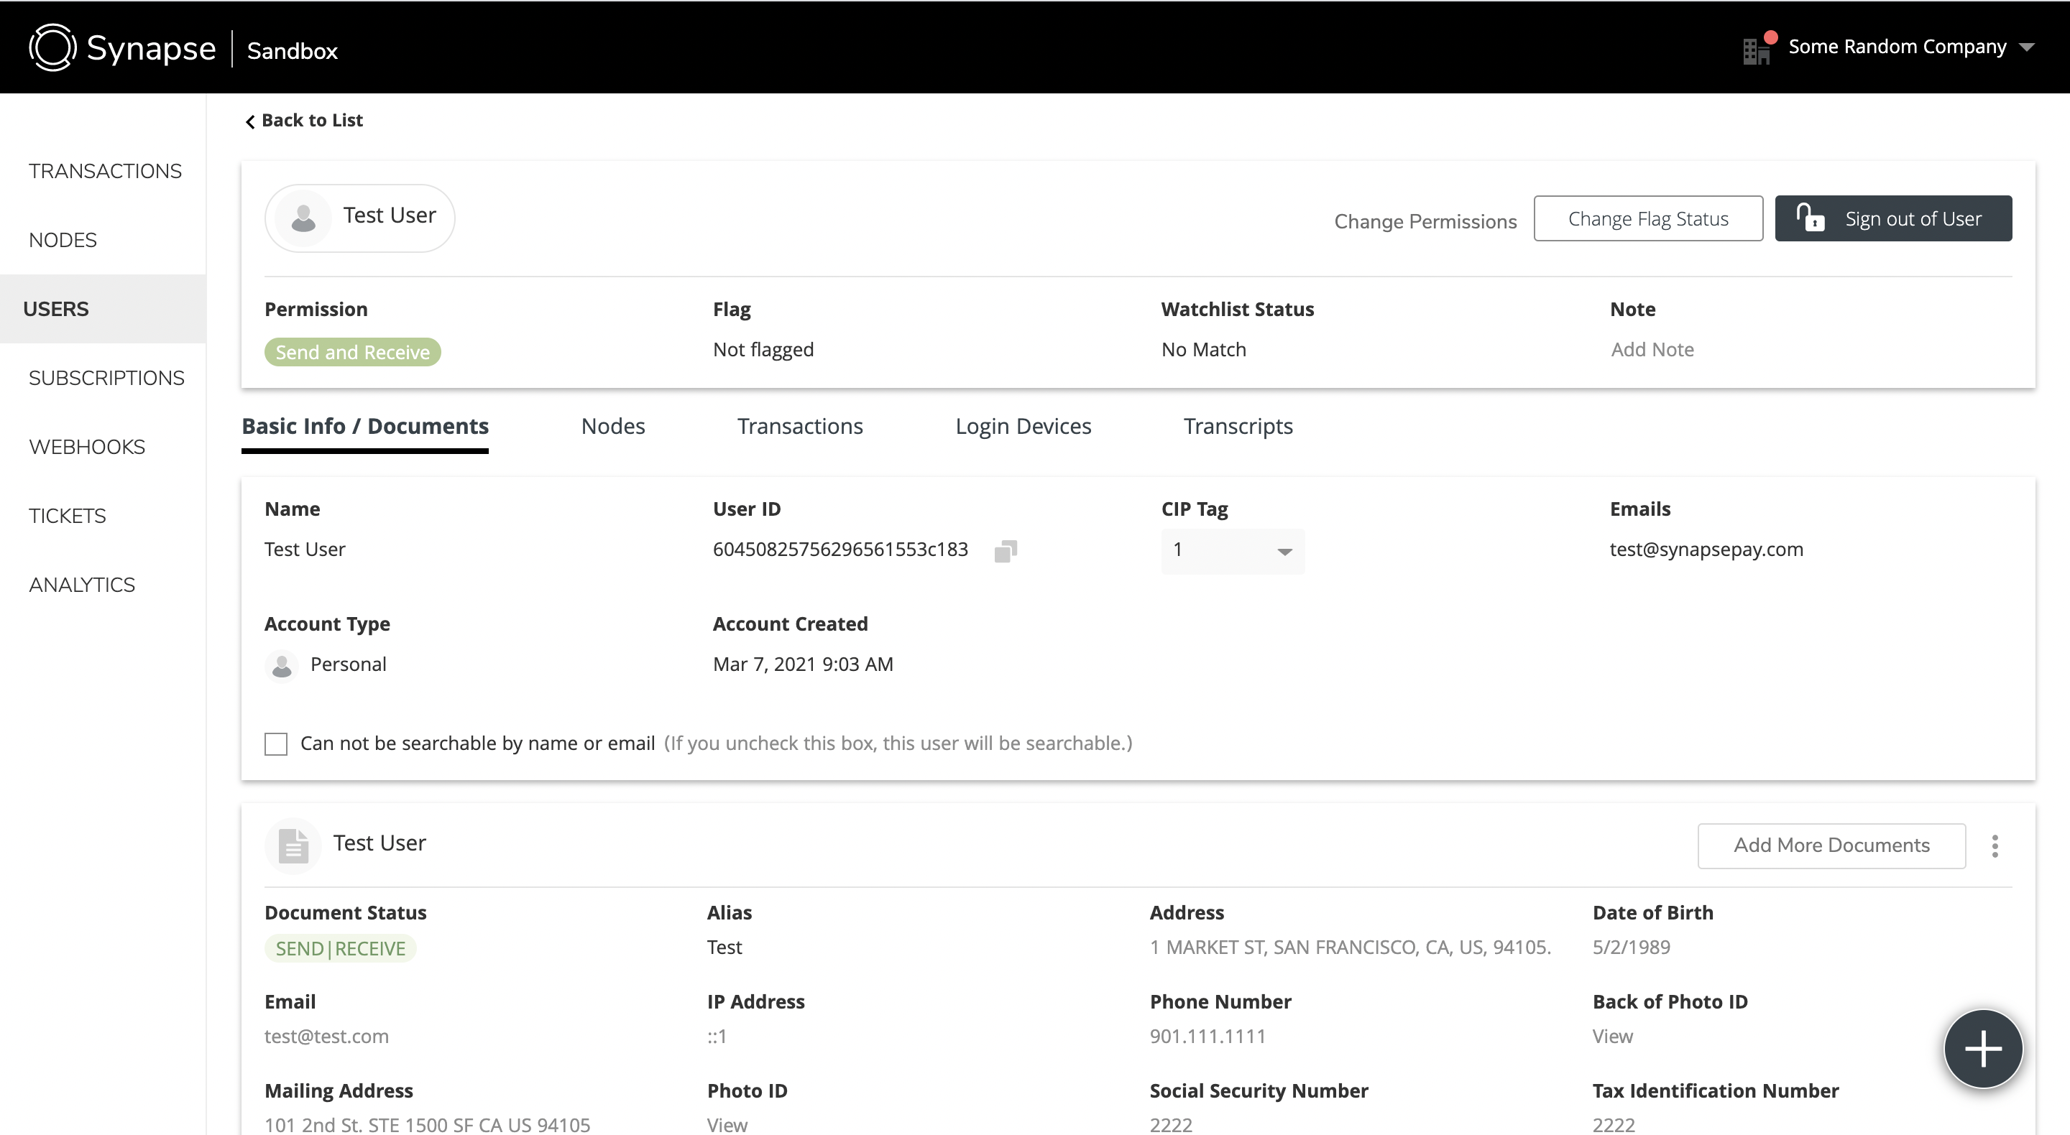
Task: Switch to the Transactions tab
Action: coord(799,427)
